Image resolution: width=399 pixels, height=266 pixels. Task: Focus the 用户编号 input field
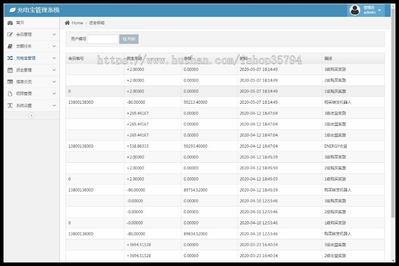tap(103, 39)
